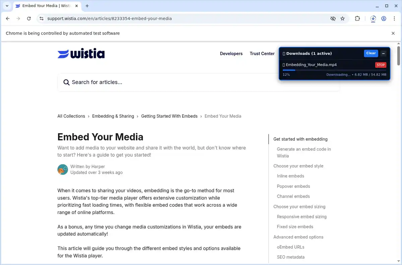Jump to Inline embeds section
The width and height of the screenshot is (402, 265).
[290, 176]
